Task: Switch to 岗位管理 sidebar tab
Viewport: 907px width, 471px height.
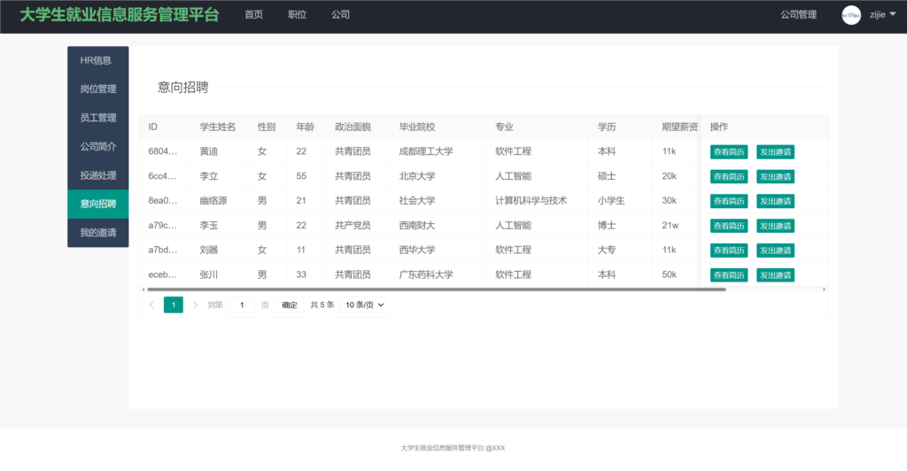Action: 97,89
